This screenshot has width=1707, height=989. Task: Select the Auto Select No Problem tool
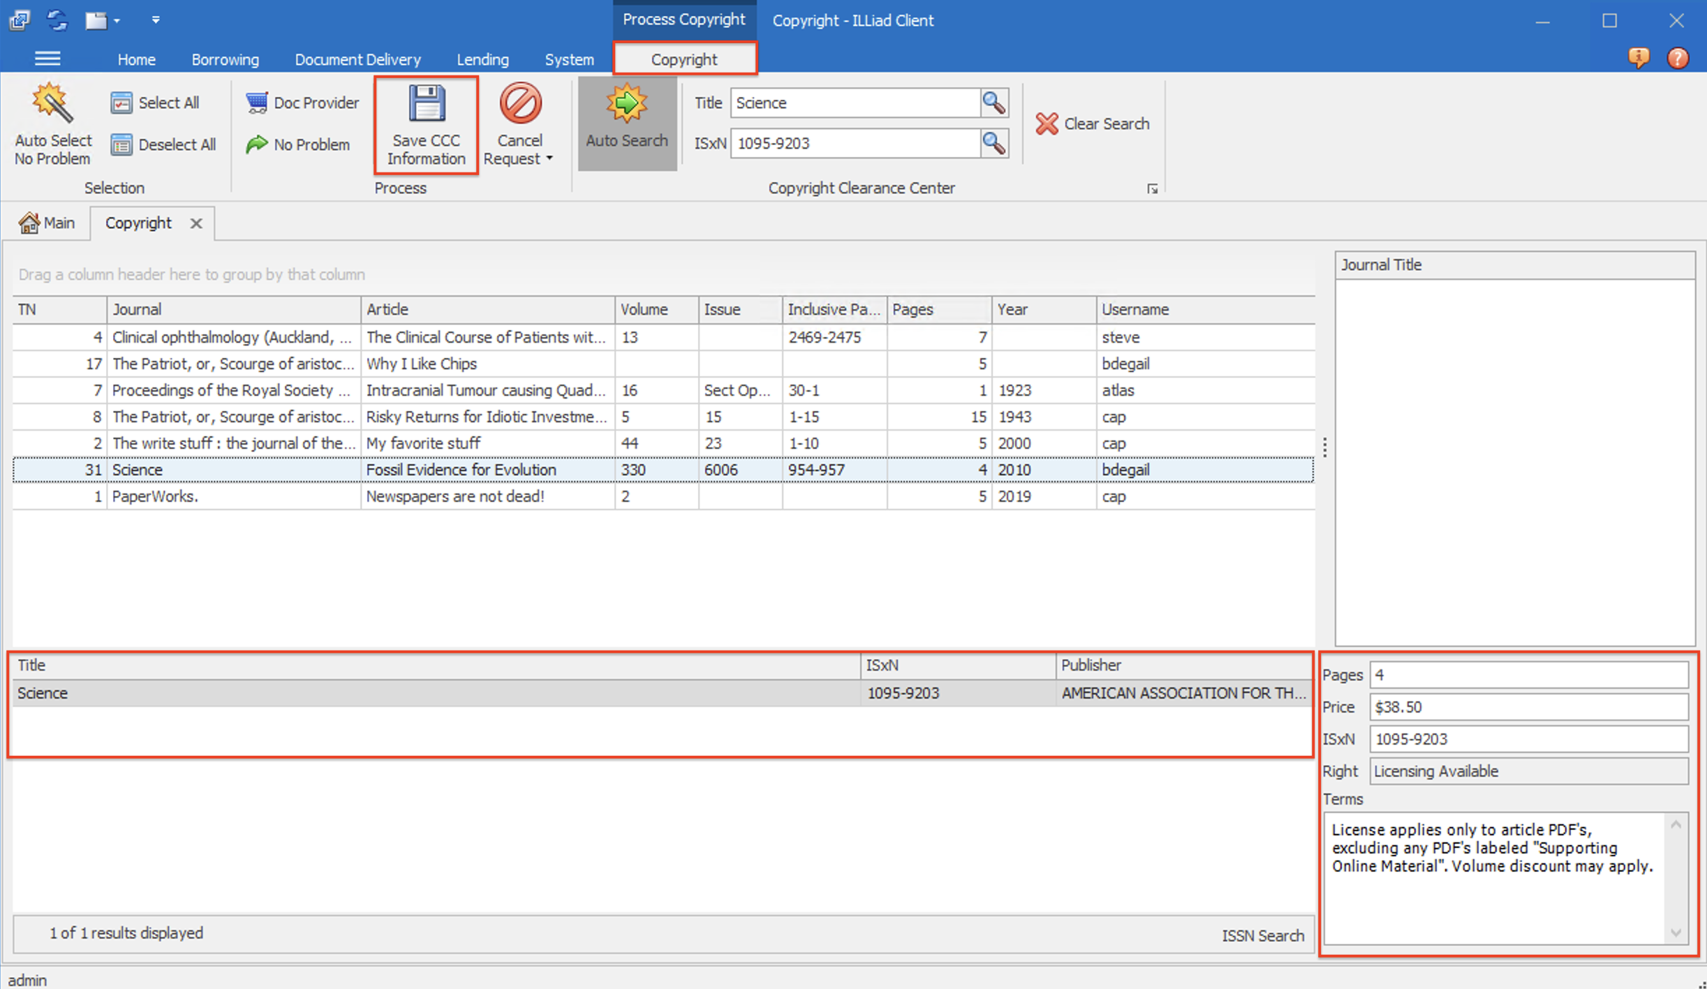click(52, 126)
